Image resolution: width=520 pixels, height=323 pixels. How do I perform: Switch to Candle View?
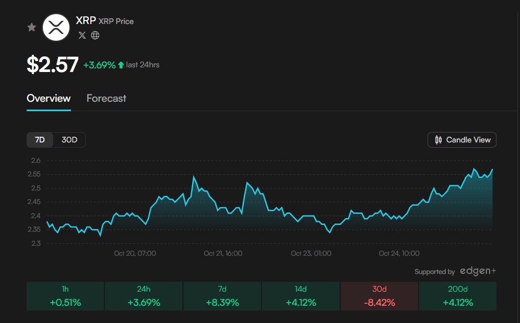tap(462, 140)
